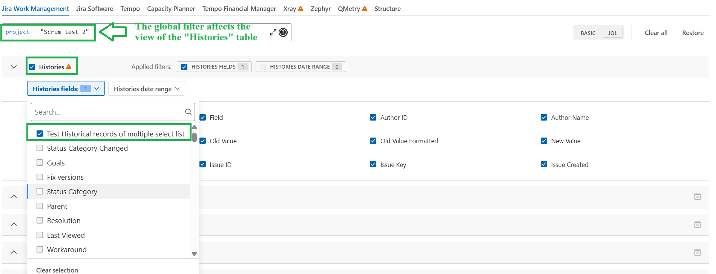The height and width of the screenshot is (274, 716).
Task: Toggle the Histories table checkbox
Action: pyautogui.click(x=32, y=67)
